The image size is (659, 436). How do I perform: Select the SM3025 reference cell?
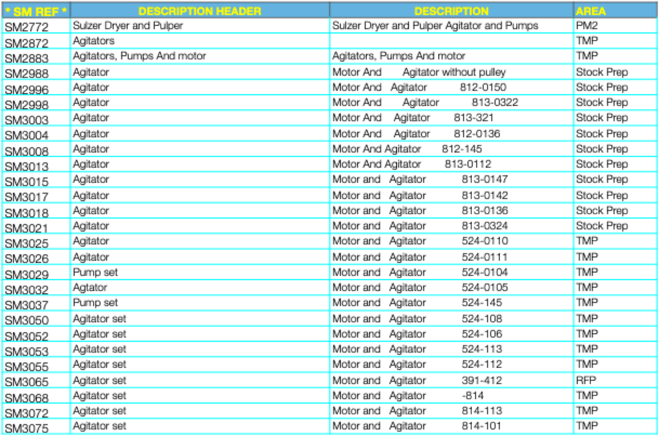click(x=36, y=242)
